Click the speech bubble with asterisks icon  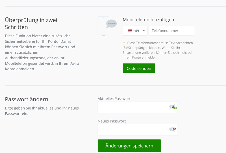[112, 24]
